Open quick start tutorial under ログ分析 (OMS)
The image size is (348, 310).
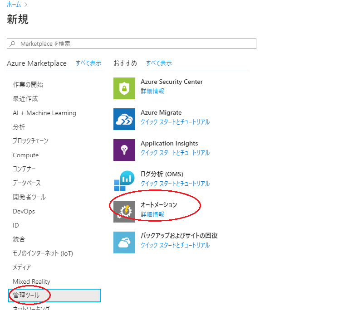click(x=175, y=184)
